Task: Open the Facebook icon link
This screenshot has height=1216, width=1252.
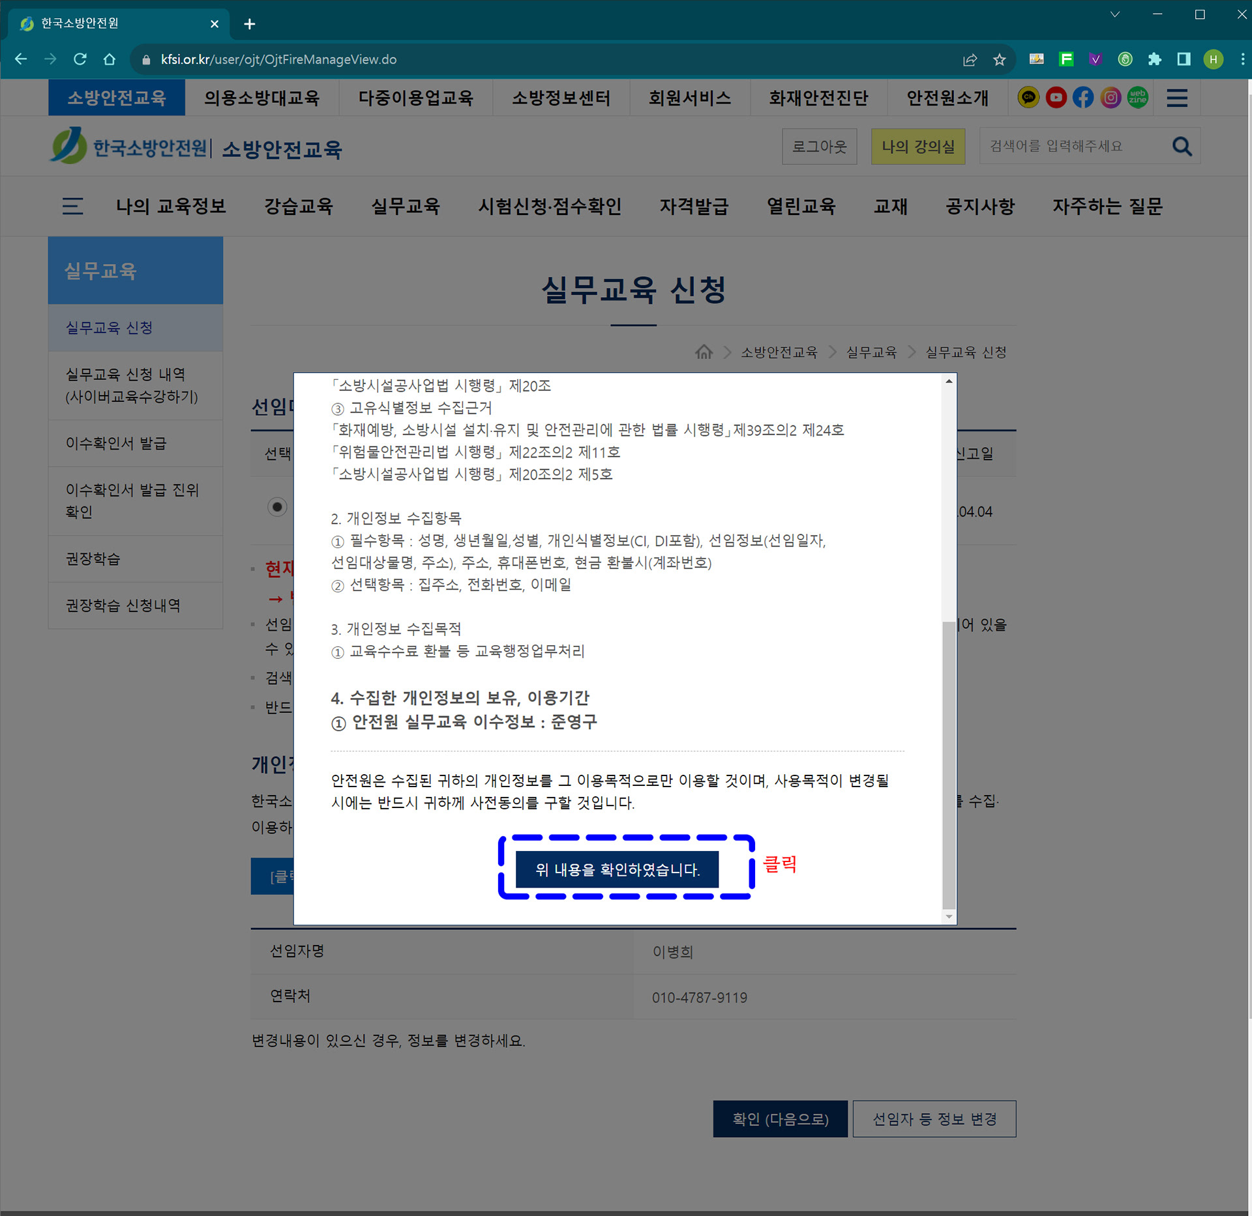Action: pyautogui.click(x=1083, y=98)
